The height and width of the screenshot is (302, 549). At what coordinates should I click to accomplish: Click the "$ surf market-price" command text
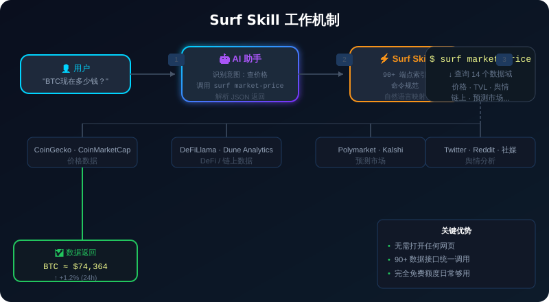point(480,59)
